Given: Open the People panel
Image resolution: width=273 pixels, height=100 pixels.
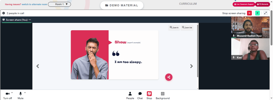Looking at the screenshot, I should [130, 96].
